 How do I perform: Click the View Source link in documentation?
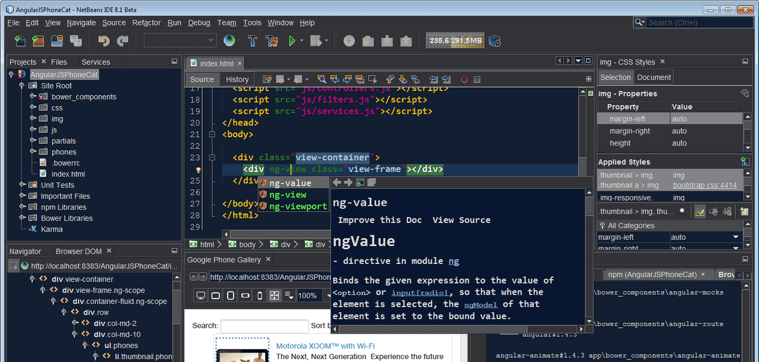(x=461, y=220)
